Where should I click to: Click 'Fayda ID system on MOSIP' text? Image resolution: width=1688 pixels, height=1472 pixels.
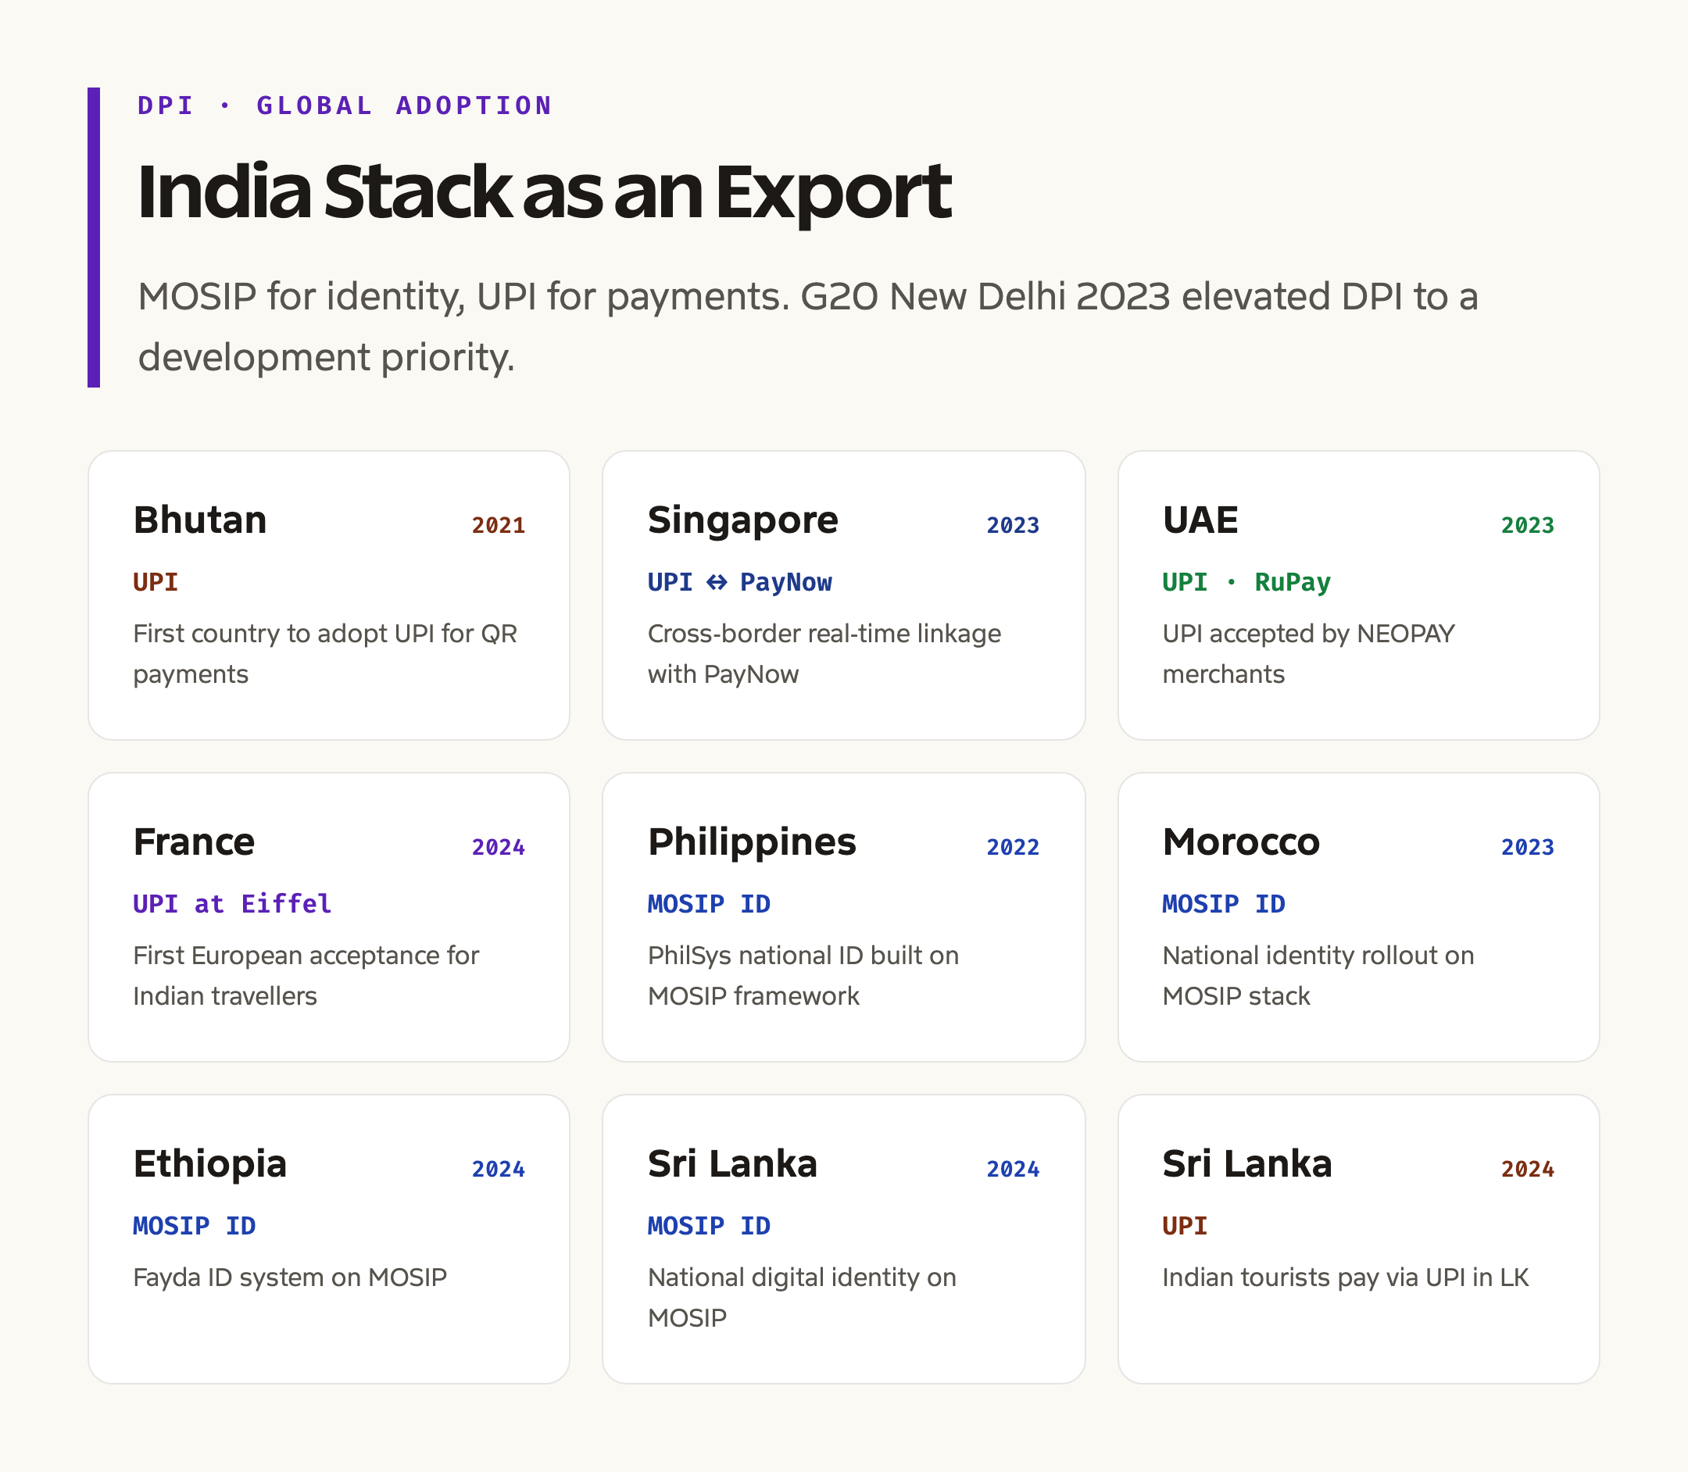pyautogui.click(x=290, y=1277)
